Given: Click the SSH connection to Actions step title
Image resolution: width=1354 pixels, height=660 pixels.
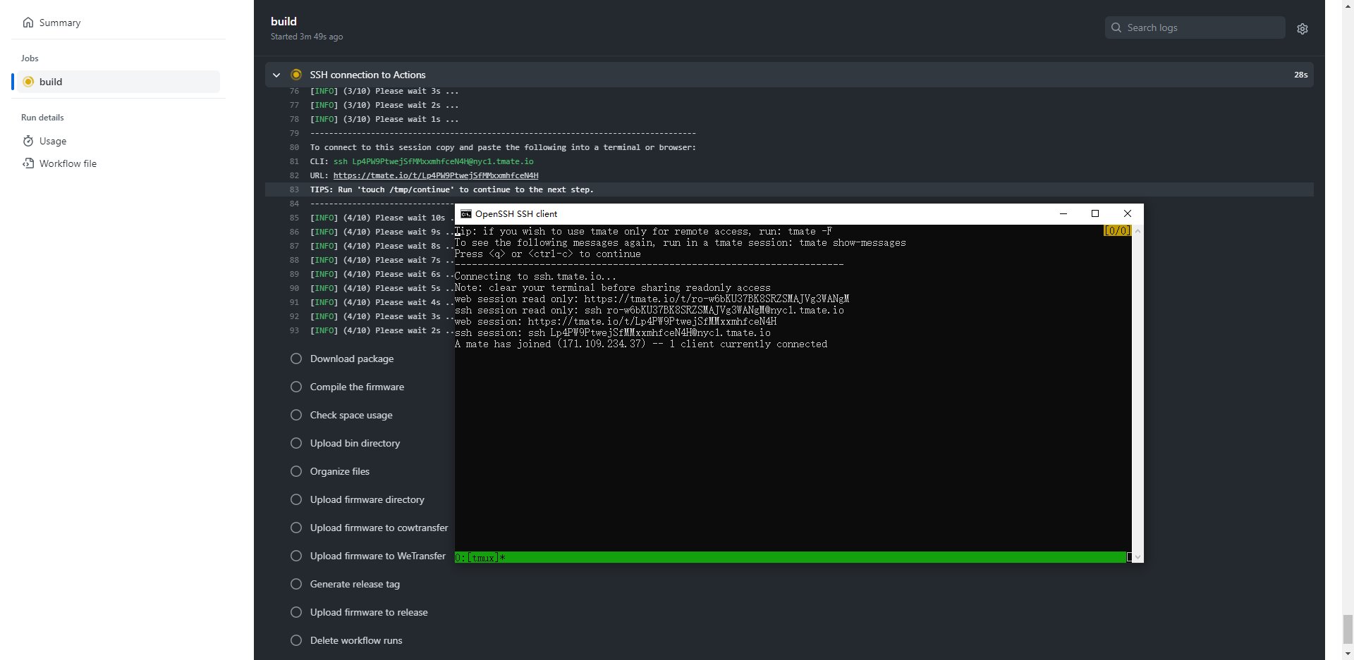Looking at the screenshot, I should coord(367,75).
